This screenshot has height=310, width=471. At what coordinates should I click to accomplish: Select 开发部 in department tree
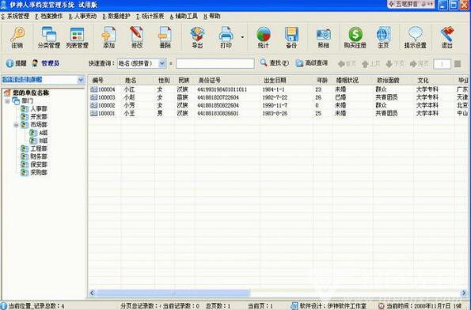[39, 117]
